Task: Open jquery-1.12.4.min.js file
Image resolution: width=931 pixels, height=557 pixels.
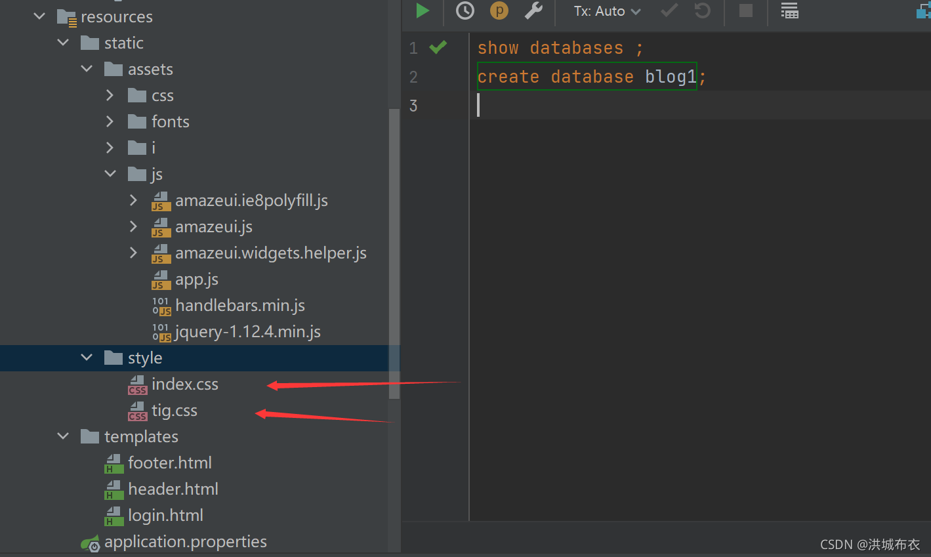Action: click(248, 331)
